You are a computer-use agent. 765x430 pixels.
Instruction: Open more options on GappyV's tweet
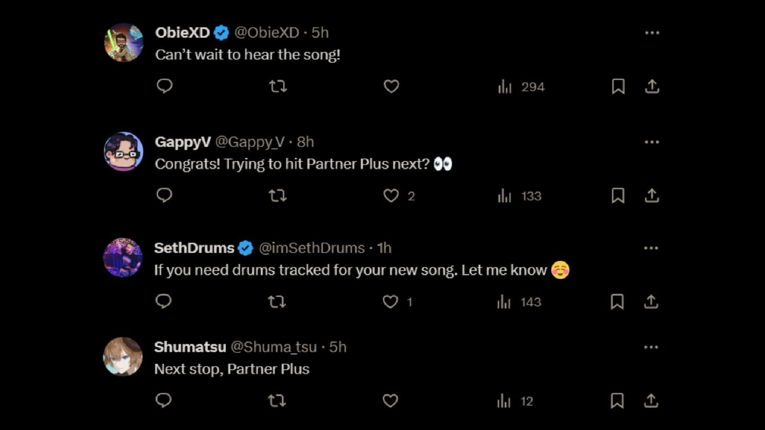point(652,142)
